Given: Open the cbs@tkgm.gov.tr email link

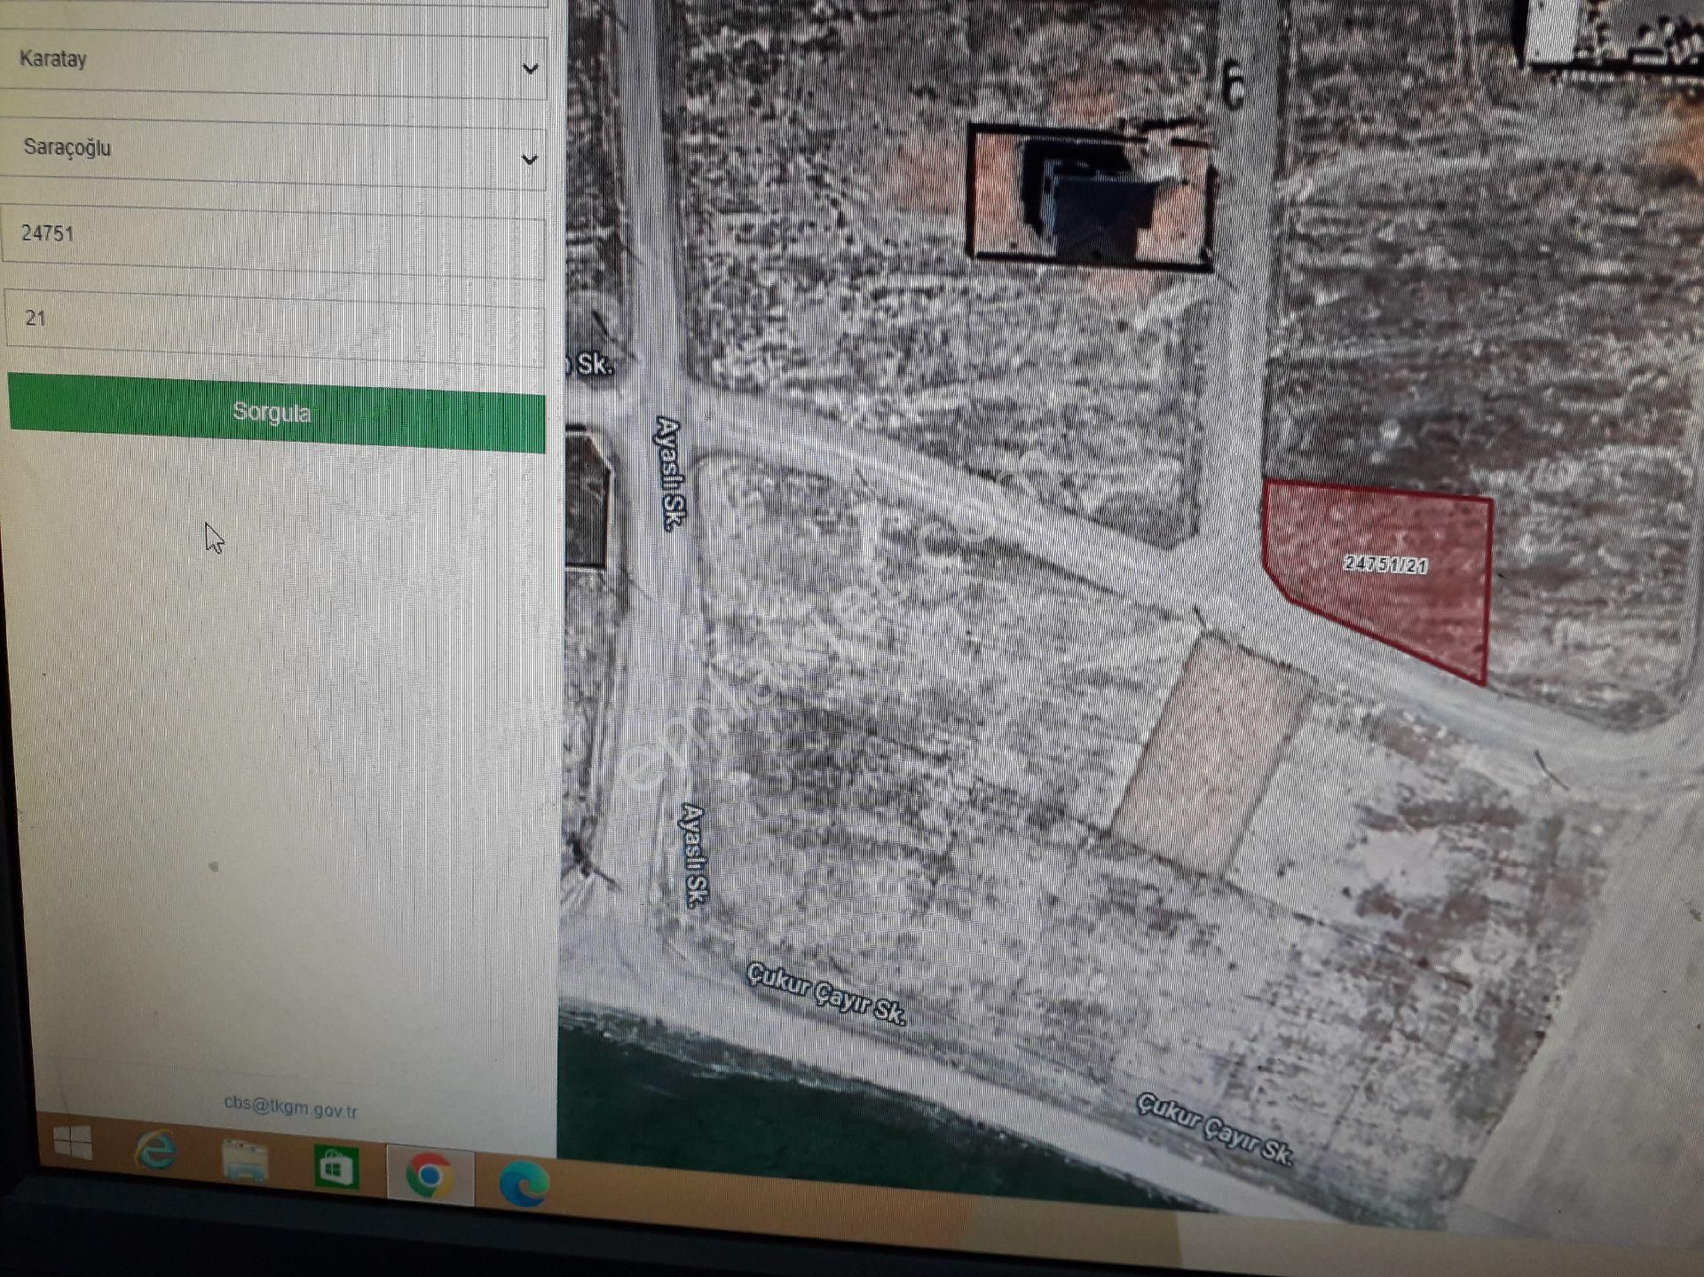Looking at the screenshot, I should click(290, 1107).
